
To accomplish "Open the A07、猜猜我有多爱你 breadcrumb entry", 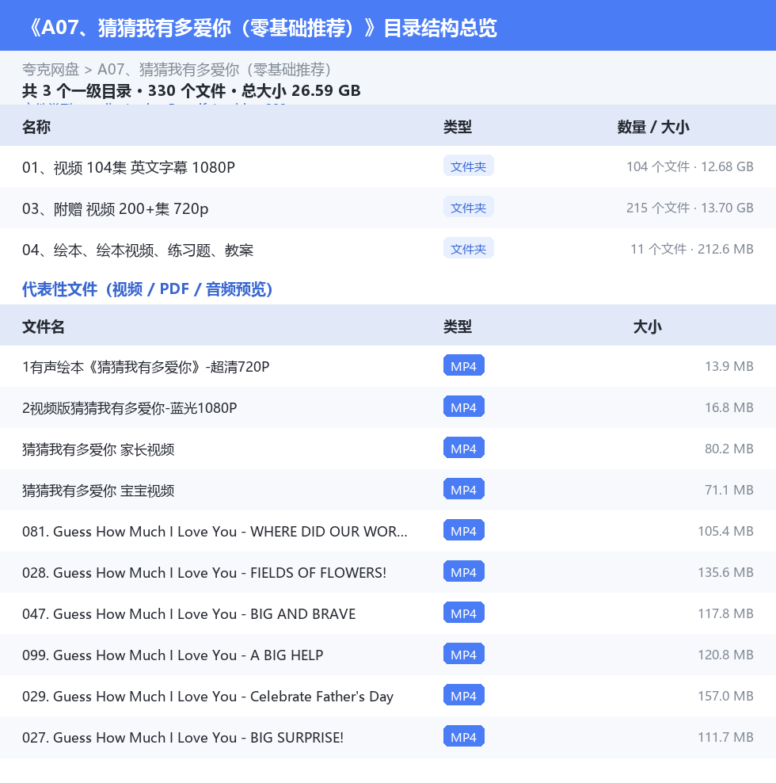I will pyautogui.click(x=215, y=70).
